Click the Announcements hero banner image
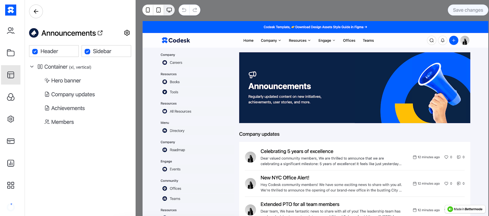The height and width of the screenshot is (216, 489). point(355,88)
